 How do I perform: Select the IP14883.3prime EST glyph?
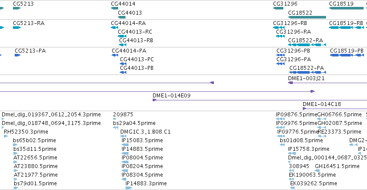(x=129, y=188)
